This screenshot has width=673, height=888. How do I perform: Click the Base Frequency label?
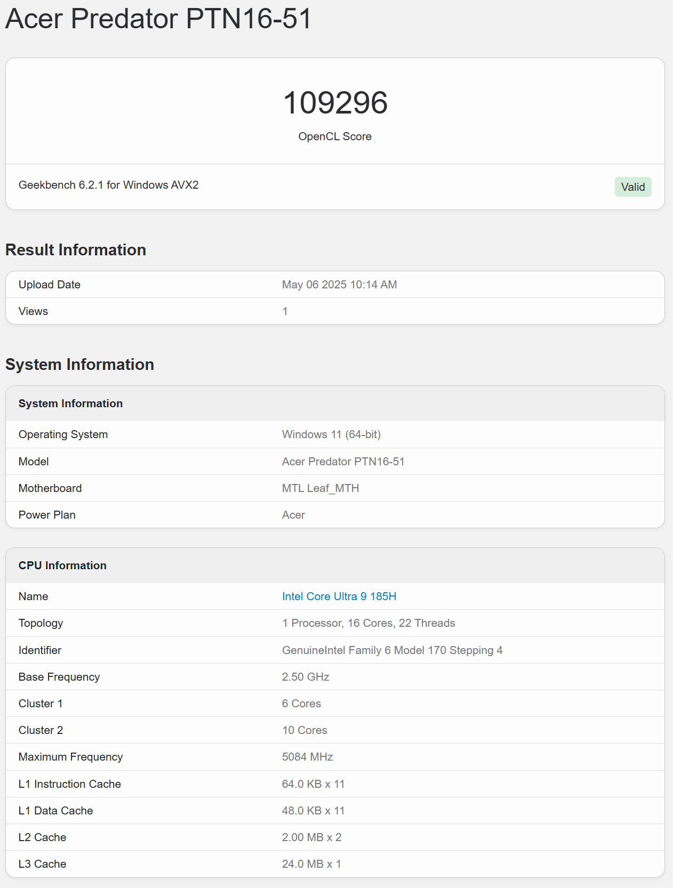(59, 677)
